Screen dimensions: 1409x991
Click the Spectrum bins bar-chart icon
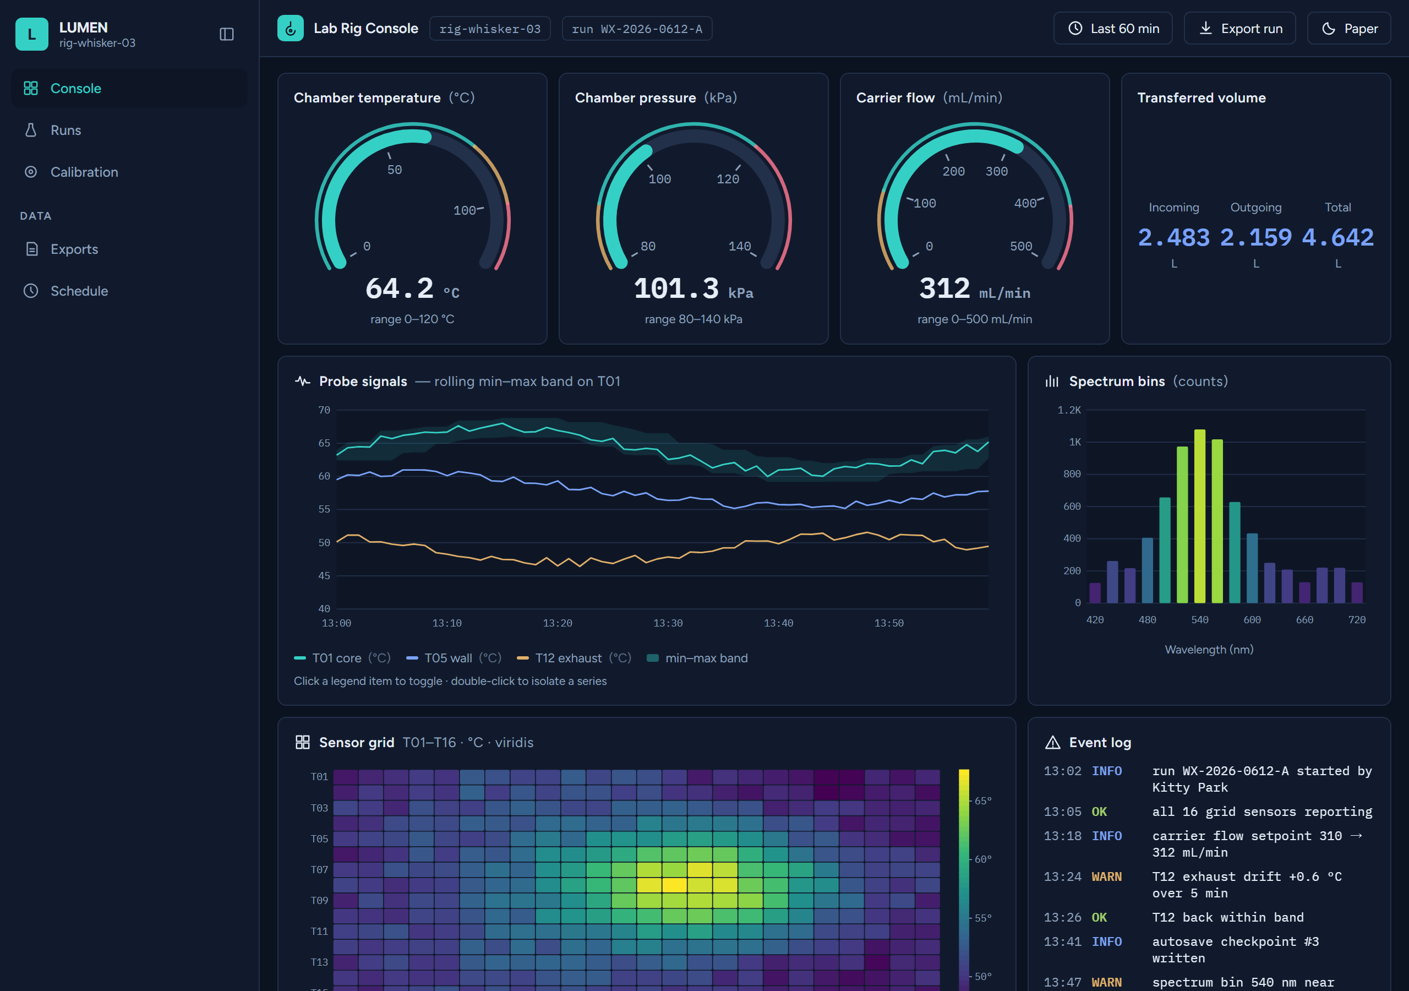click(1052, 382)
